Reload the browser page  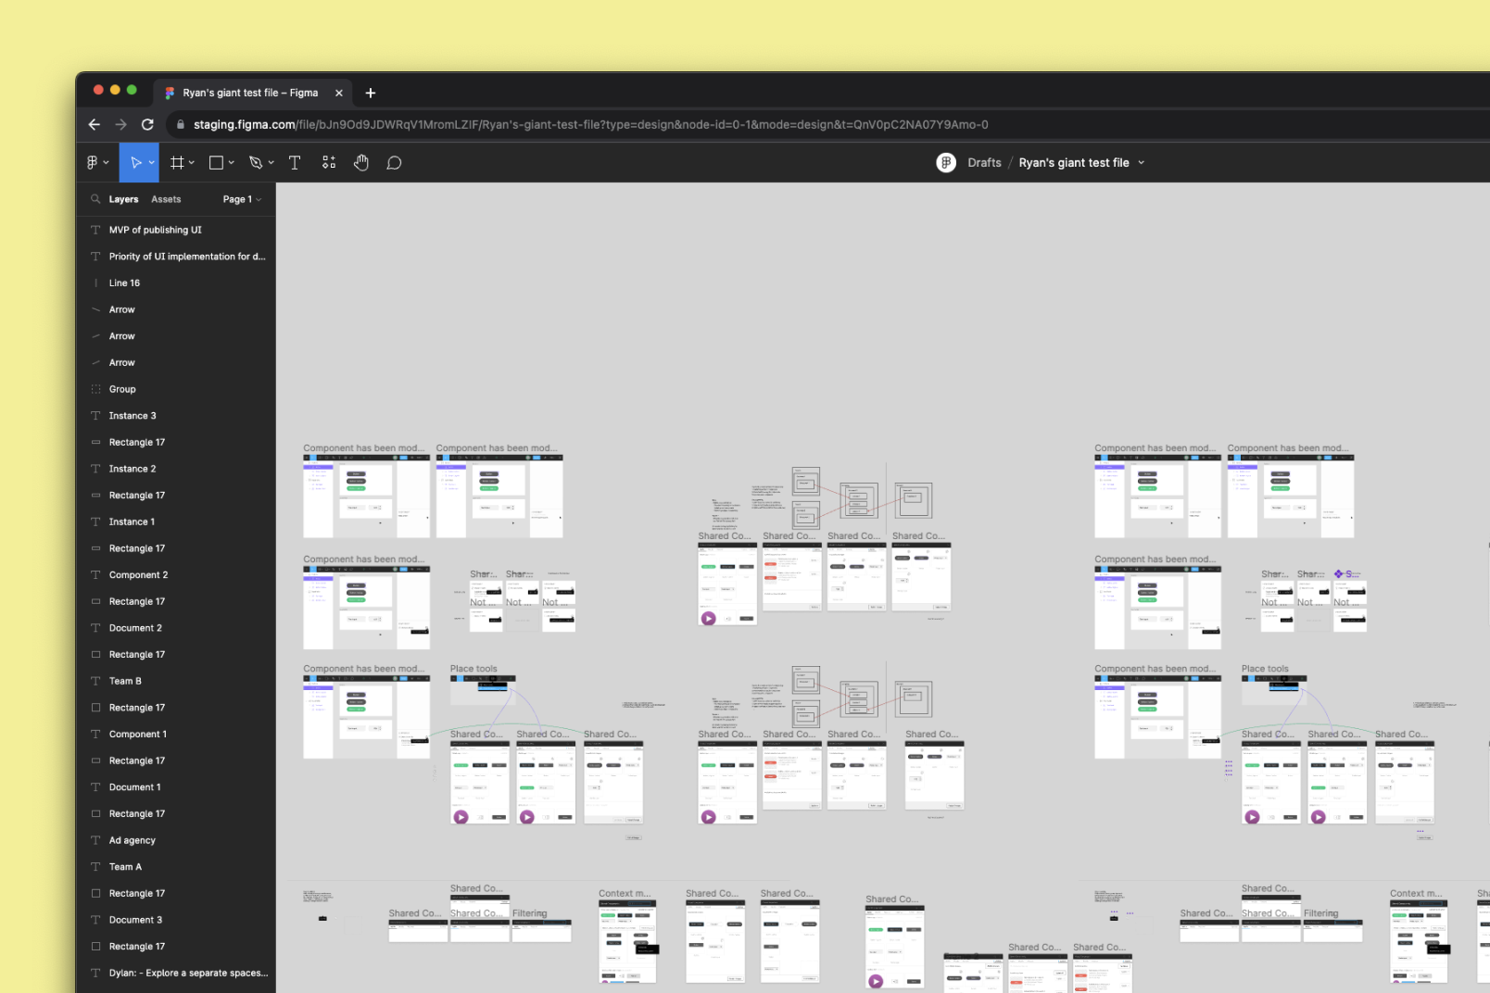(x=147, y=124)
